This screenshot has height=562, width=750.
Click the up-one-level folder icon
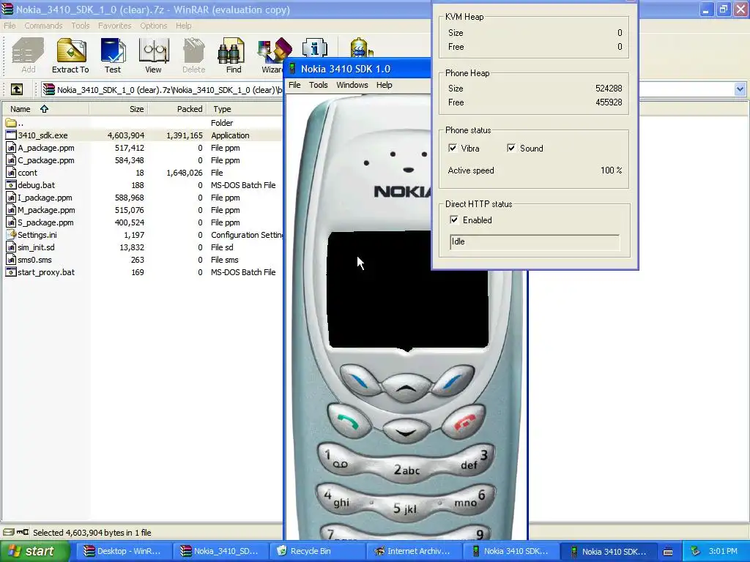click(17, 89)
